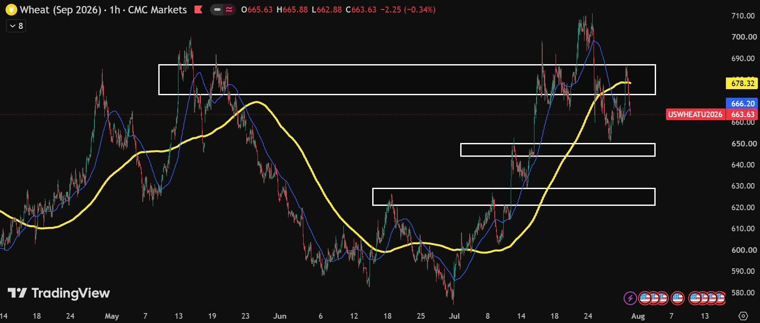Click the 12 date label on time axis
This screenshot has height=323, width=760.
coord(354,316)
